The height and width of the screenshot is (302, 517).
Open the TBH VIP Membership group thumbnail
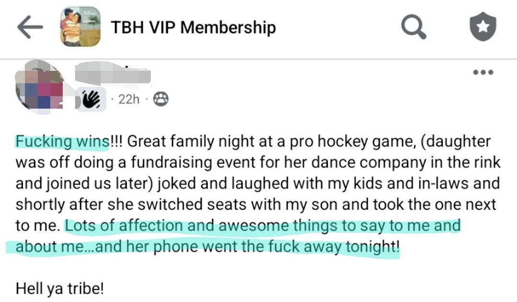click(x=80, y=28)
